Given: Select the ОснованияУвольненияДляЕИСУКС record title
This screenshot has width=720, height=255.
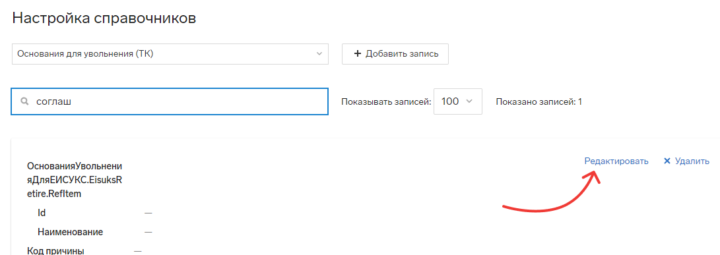Looking at the screenshot, I should (75, 179).
